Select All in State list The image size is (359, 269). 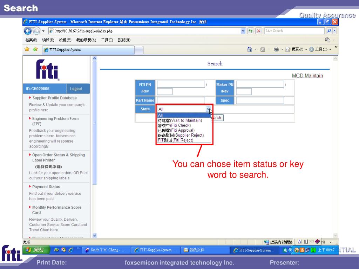tap(184, 116)
